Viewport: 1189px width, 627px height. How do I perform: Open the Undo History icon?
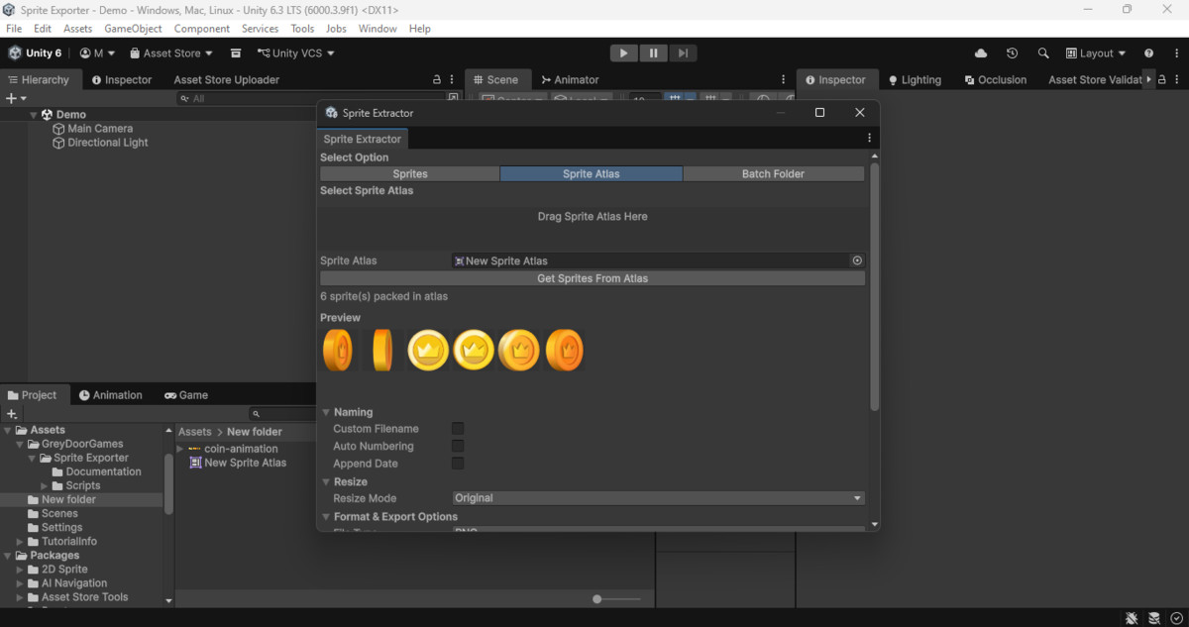(1012, 53)
